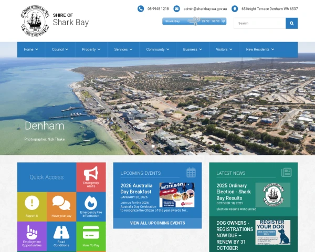The height and width of the screenshot is (252, 315).
Task: Select the Employment Opportunities hand icon
Action: 31,232
